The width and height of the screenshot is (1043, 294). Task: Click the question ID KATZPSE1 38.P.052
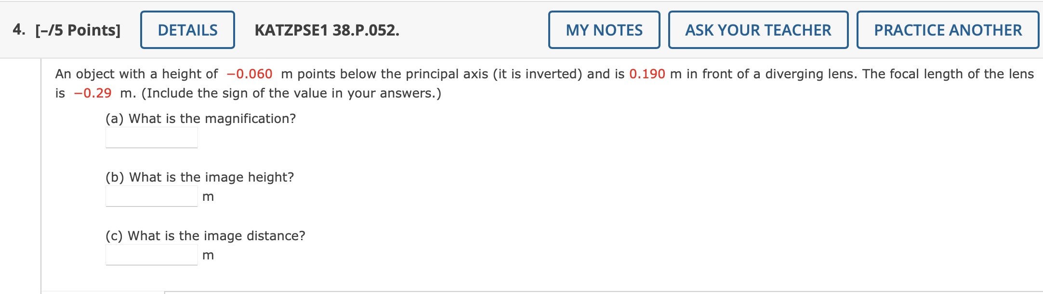pyautogui.click(x=325, y=30)
